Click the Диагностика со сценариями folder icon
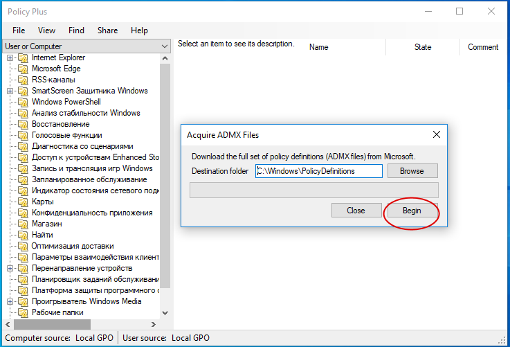Screen dimensions: 510x347 [x=23, y=146]
